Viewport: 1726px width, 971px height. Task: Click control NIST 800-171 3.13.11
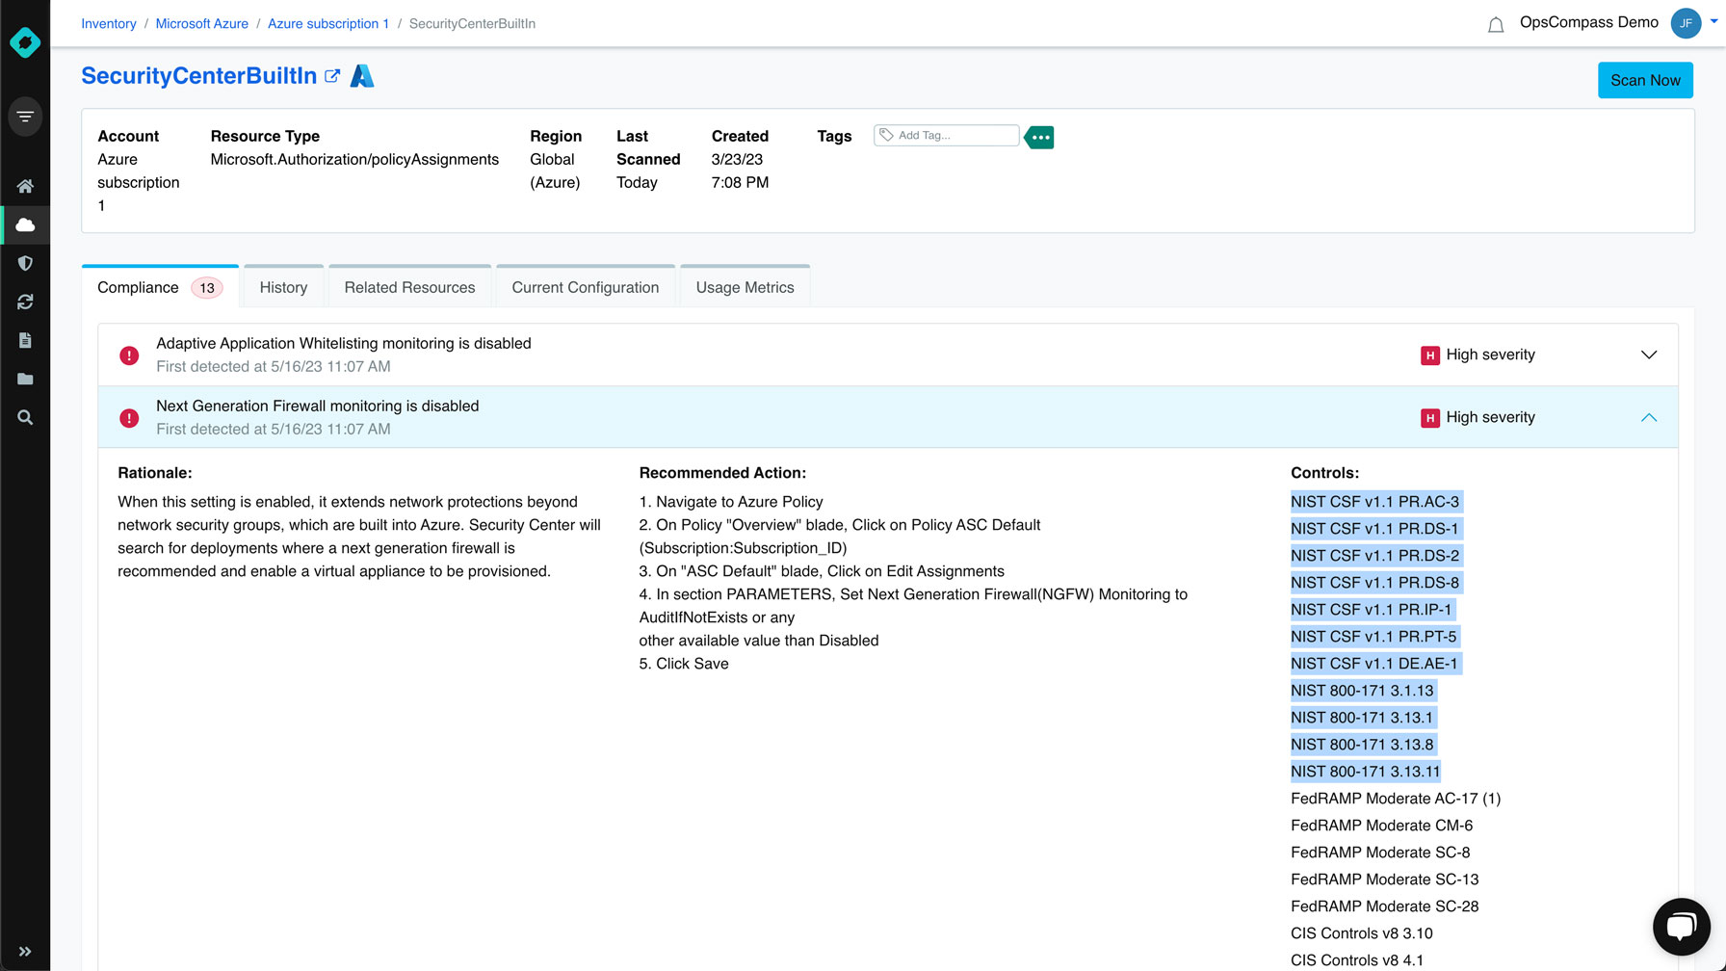pos(1366,772)
